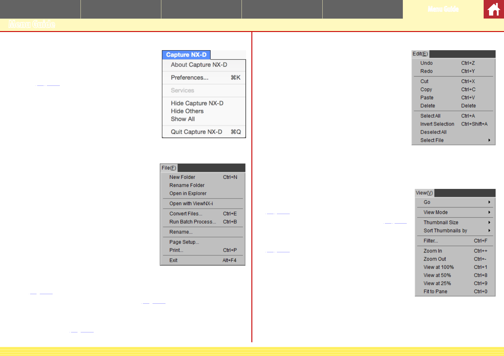Choose Select All in the Edit menu

(x=453, y=116)
